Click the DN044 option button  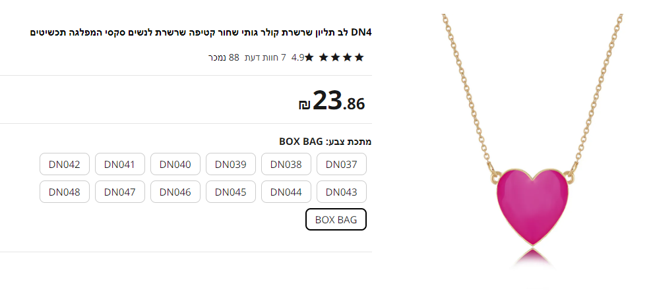tap(286, 192)
